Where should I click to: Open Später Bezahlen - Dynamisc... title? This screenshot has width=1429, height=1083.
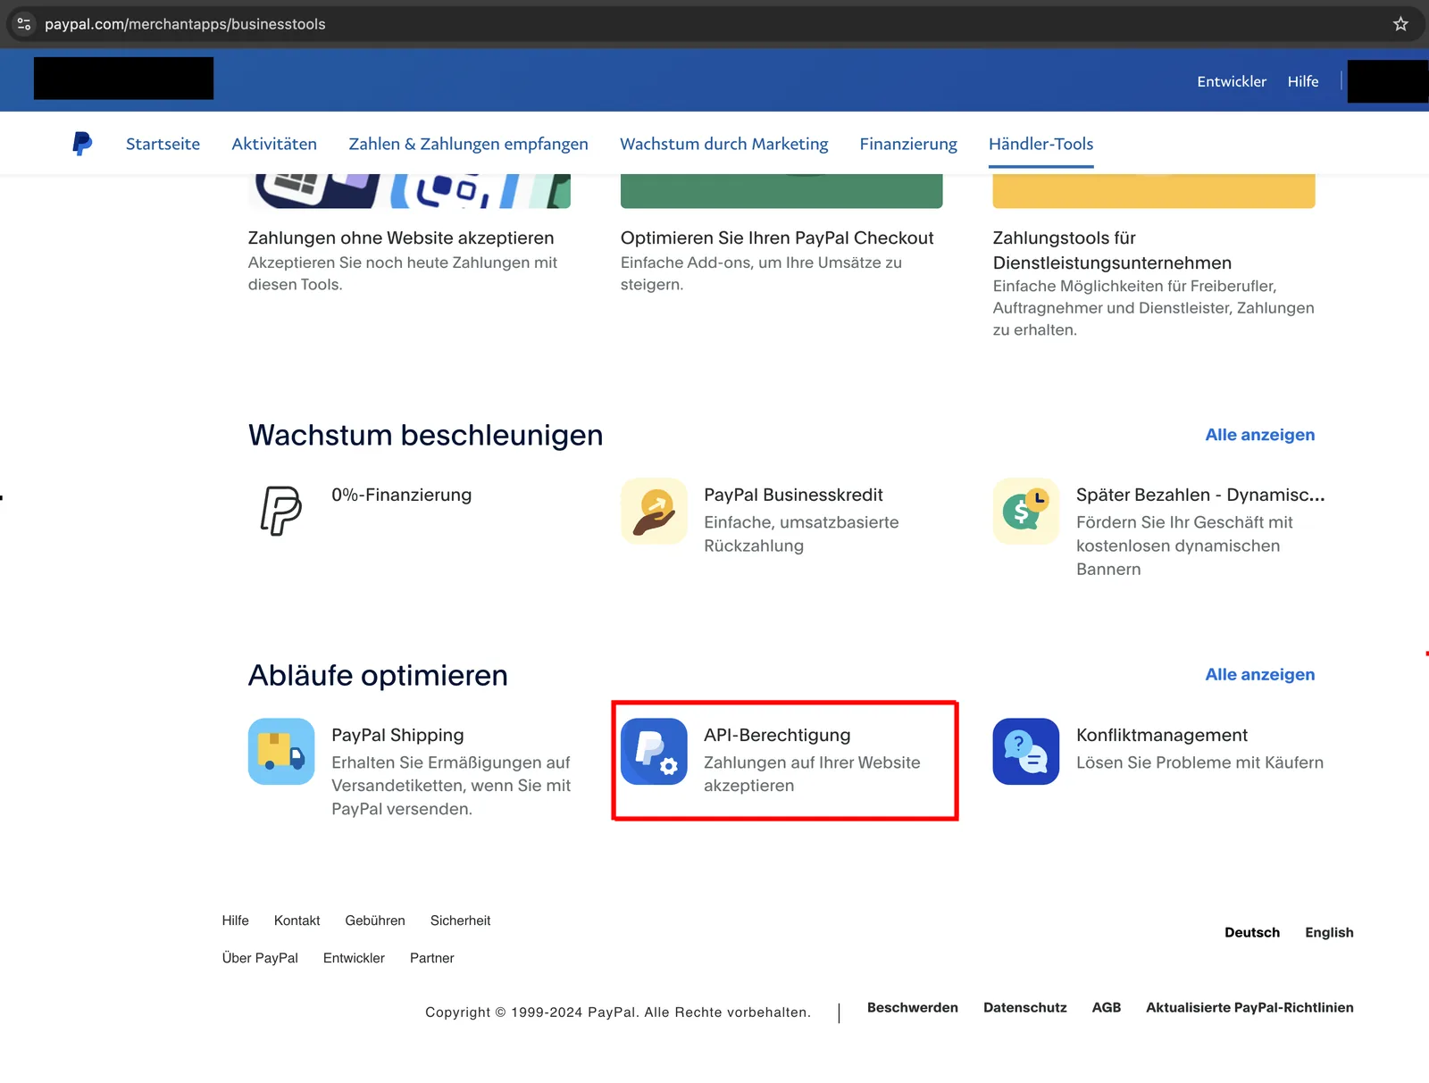click(x=1200, y=495)
